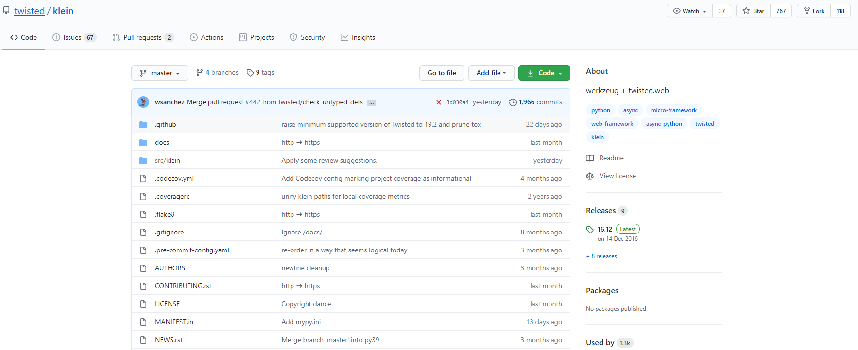The image size is (858, 350).
Task: Open the green Code dropdown
Action: point(544,73)
